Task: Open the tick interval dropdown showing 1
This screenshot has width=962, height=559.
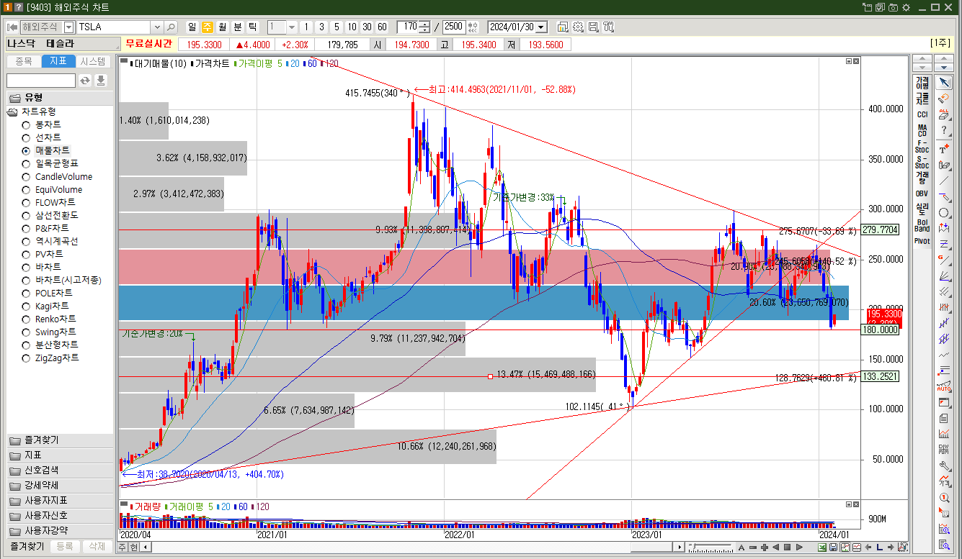Action: [x=292, y=27]
